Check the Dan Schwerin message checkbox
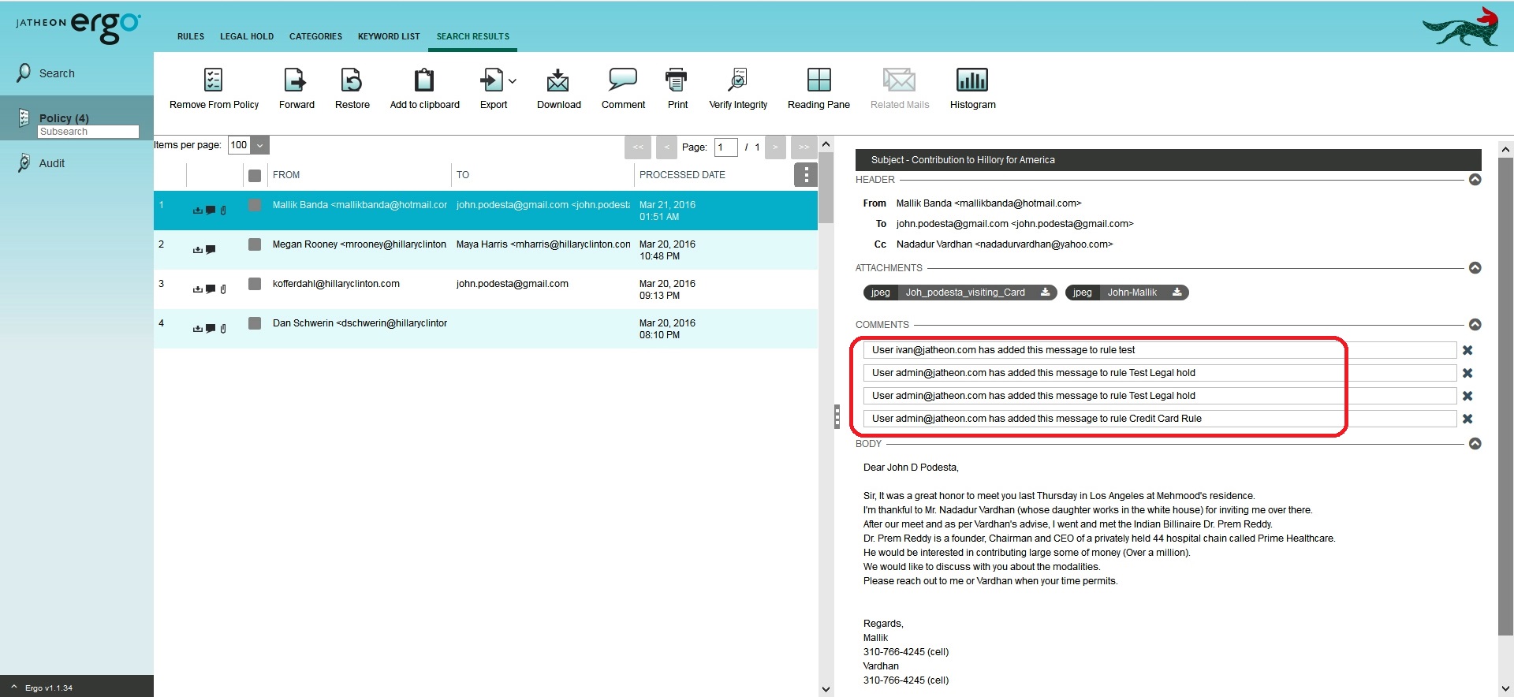Image resolution: width=1514 pixels, height=697 pixels. [255, 323]
